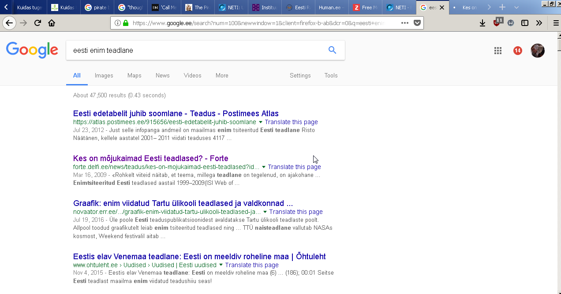Expand dropdown arrow next to novaator.err.ee URL
Image resolution: width=561 pixels, height=294 pixels.
(x=265, y=212)
